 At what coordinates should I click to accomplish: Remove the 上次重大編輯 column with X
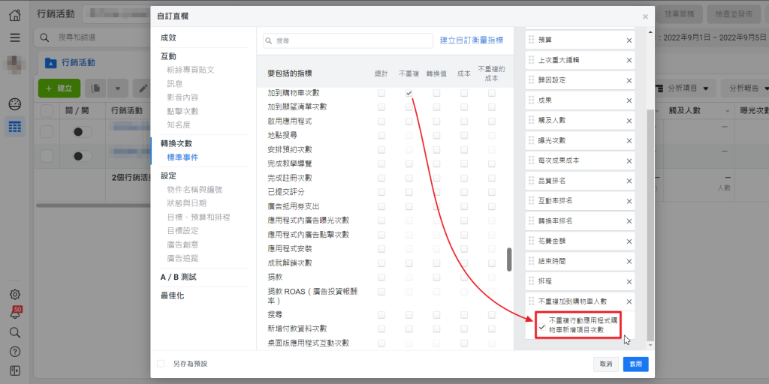pos(629,60)
